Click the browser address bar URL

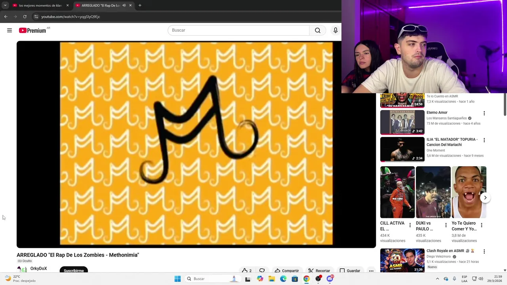(71, 17)
